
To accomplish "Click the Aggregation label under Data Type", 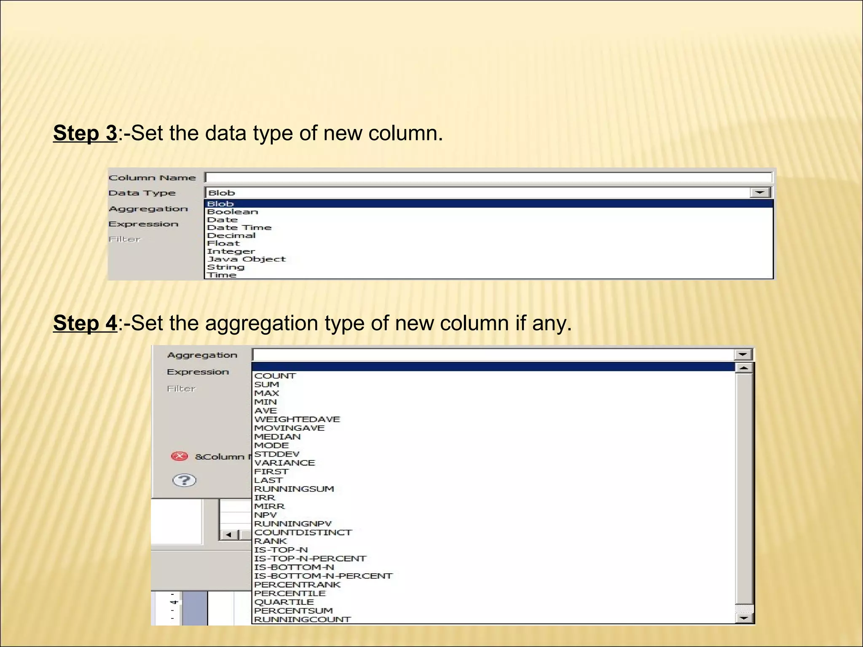I will click(148, 209).
